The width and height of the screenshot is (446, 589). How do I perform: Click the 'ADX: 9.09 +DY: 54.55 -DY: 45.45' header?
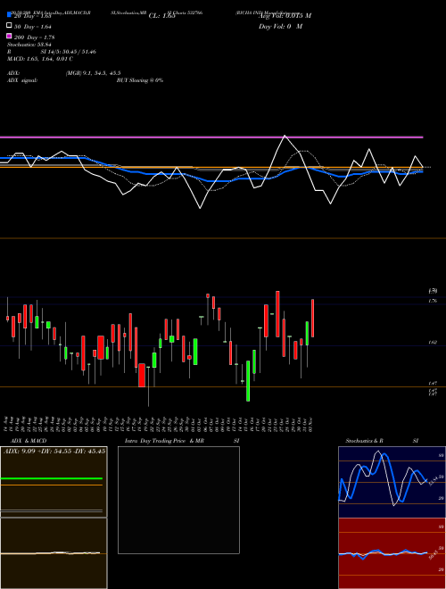(x=54, y=451)
